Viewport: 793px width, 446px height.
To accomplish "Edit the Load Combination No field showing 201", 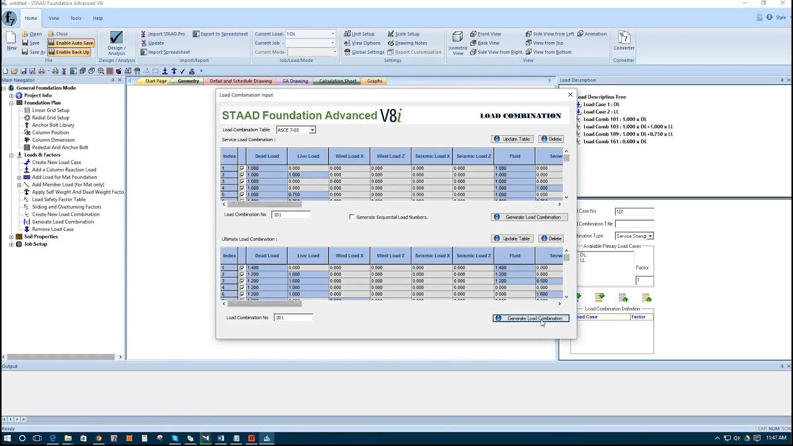I will pos(292,317).
